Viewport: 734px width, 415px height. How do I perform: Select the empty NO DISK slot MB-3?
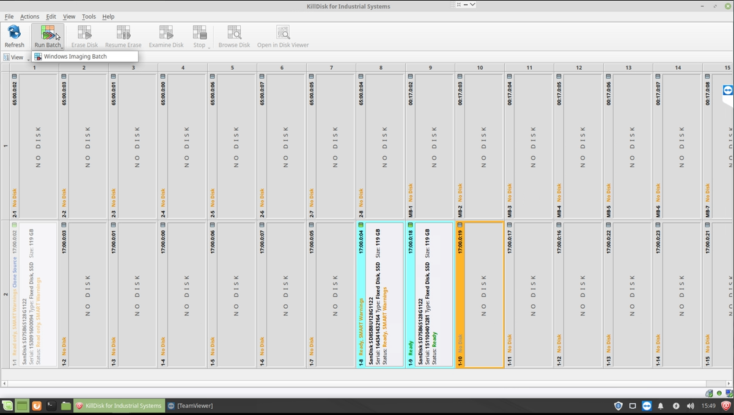(529, 146)
